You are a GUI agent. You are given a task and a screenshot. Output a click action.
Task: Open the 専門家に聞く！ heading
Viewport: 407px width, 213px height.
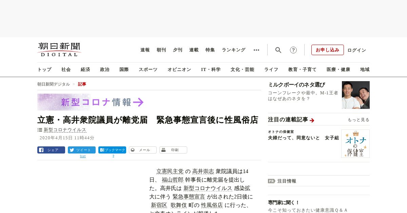284,203
